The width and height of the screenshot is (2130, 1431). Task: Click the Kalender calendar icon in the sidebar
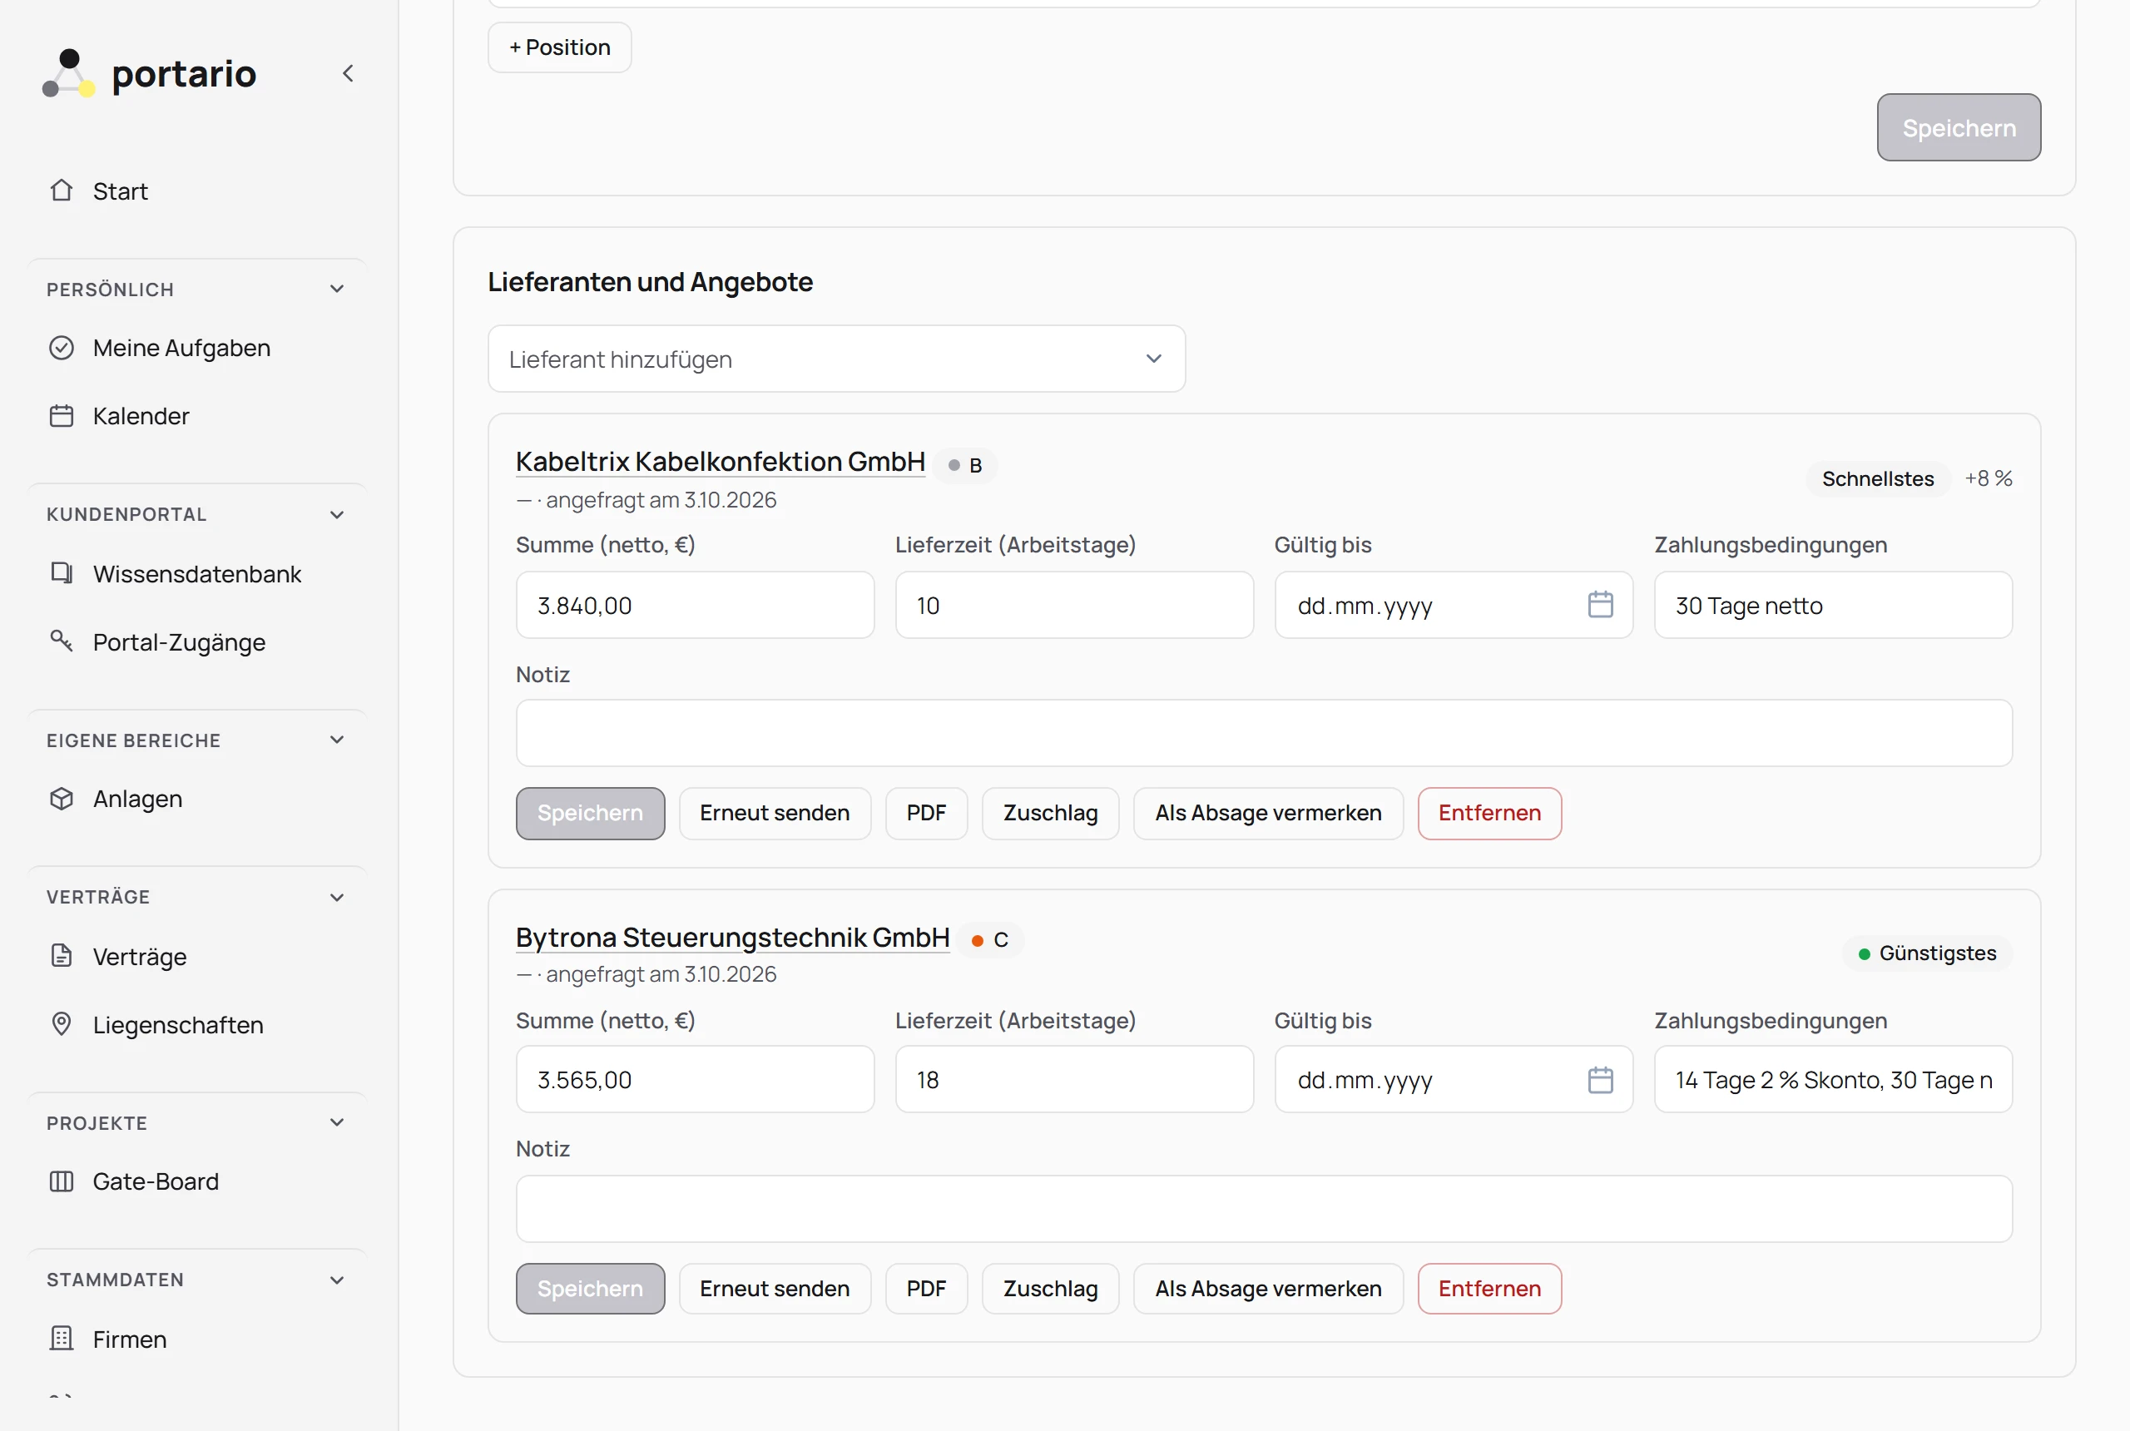point(61,416)
